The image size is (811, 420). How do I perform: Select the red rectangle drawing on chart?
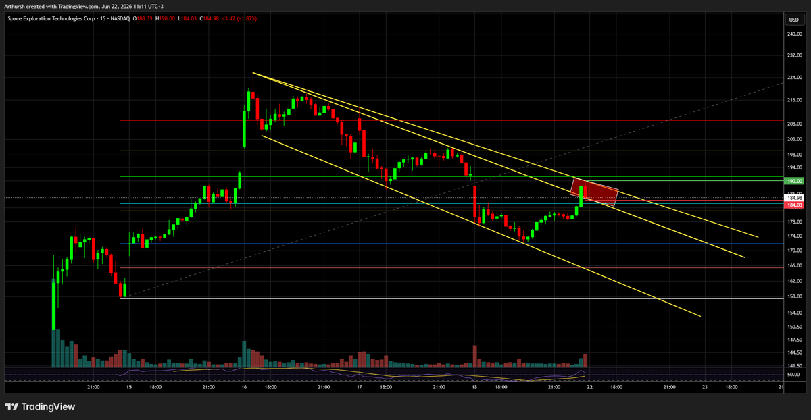tap(595, 192)
